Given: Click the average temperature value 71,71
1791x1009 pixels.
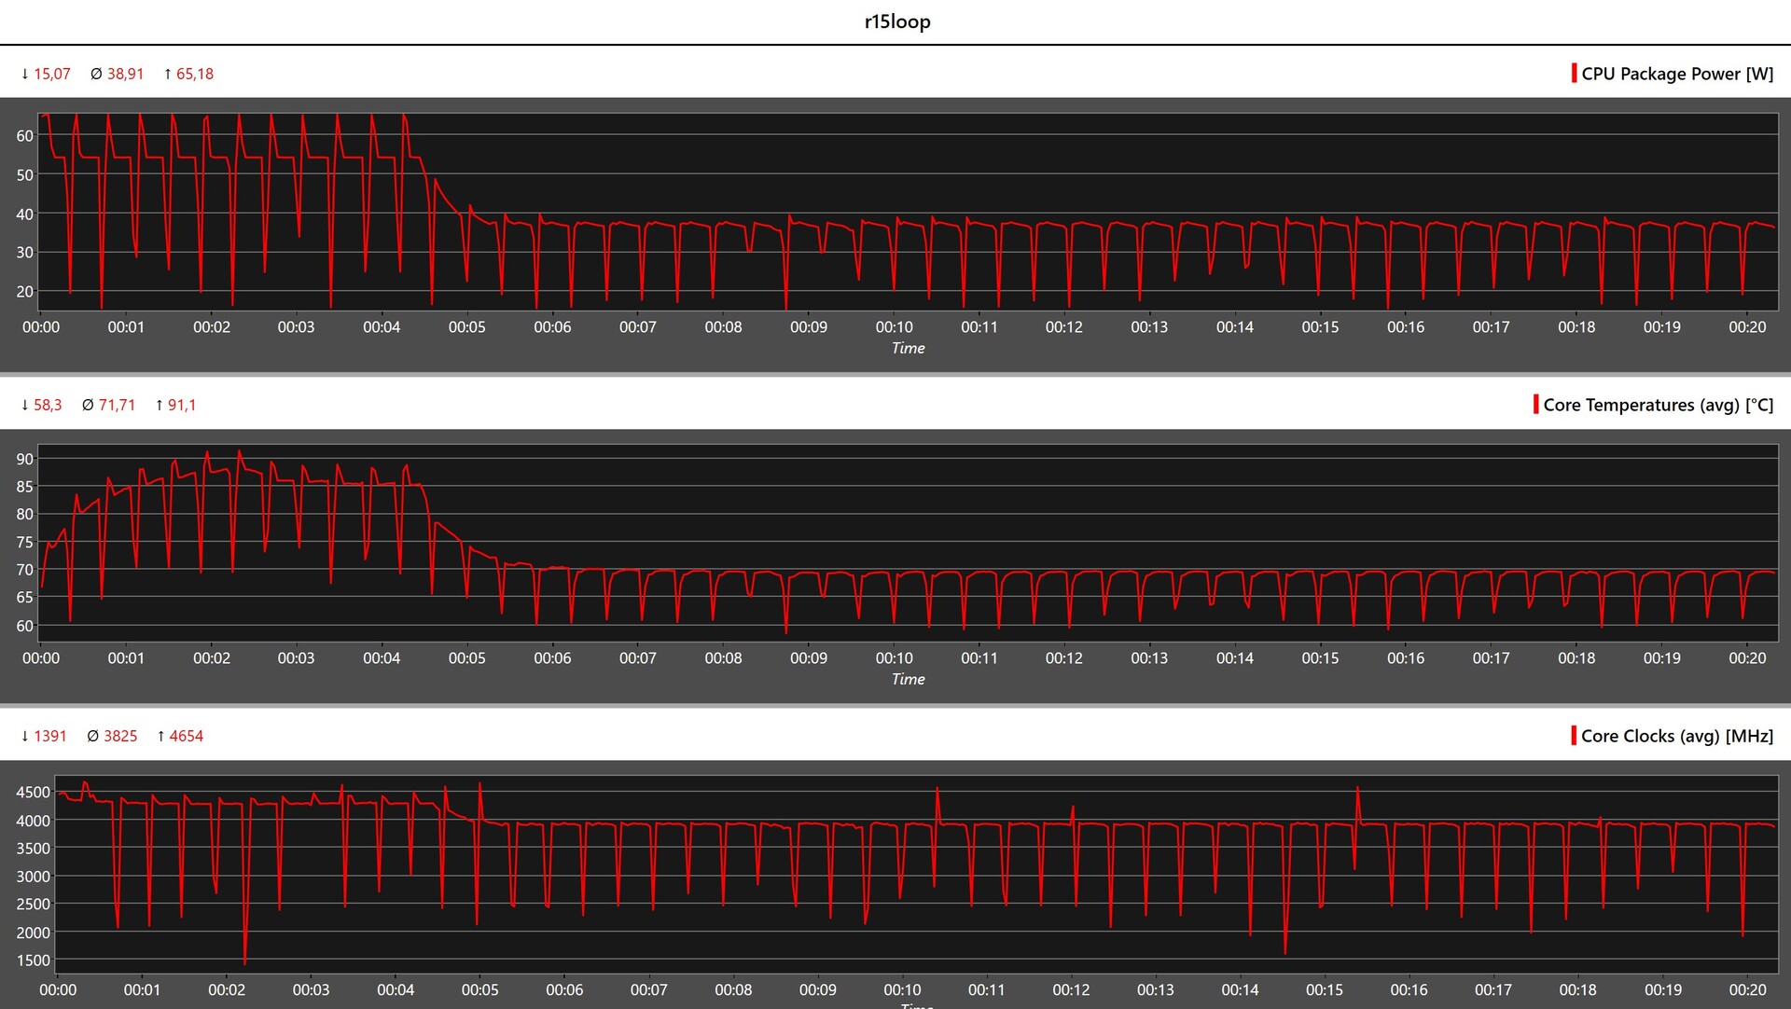Looking at the screenshot, I should point(117,405).
